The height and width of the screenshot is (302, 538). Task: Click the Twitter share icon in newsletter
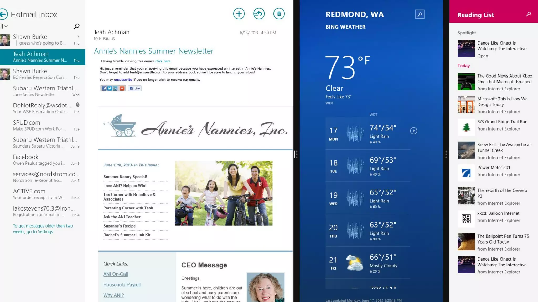(x=110, y=88)
